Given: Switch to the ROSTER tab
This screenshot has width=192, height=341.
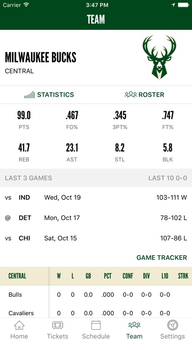Looking at the screenshot, I should tap(144, 95).
